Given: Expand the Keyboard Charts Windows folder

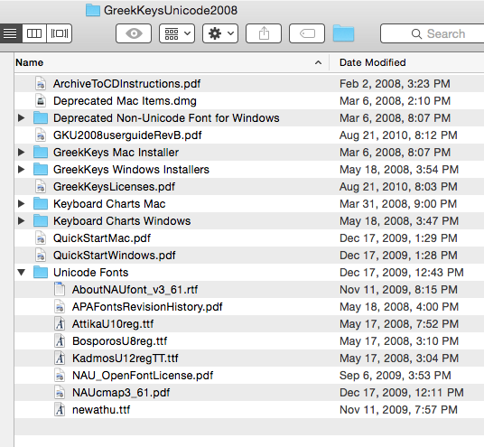Looking at the screenshot, I should (x=22, y=220).
